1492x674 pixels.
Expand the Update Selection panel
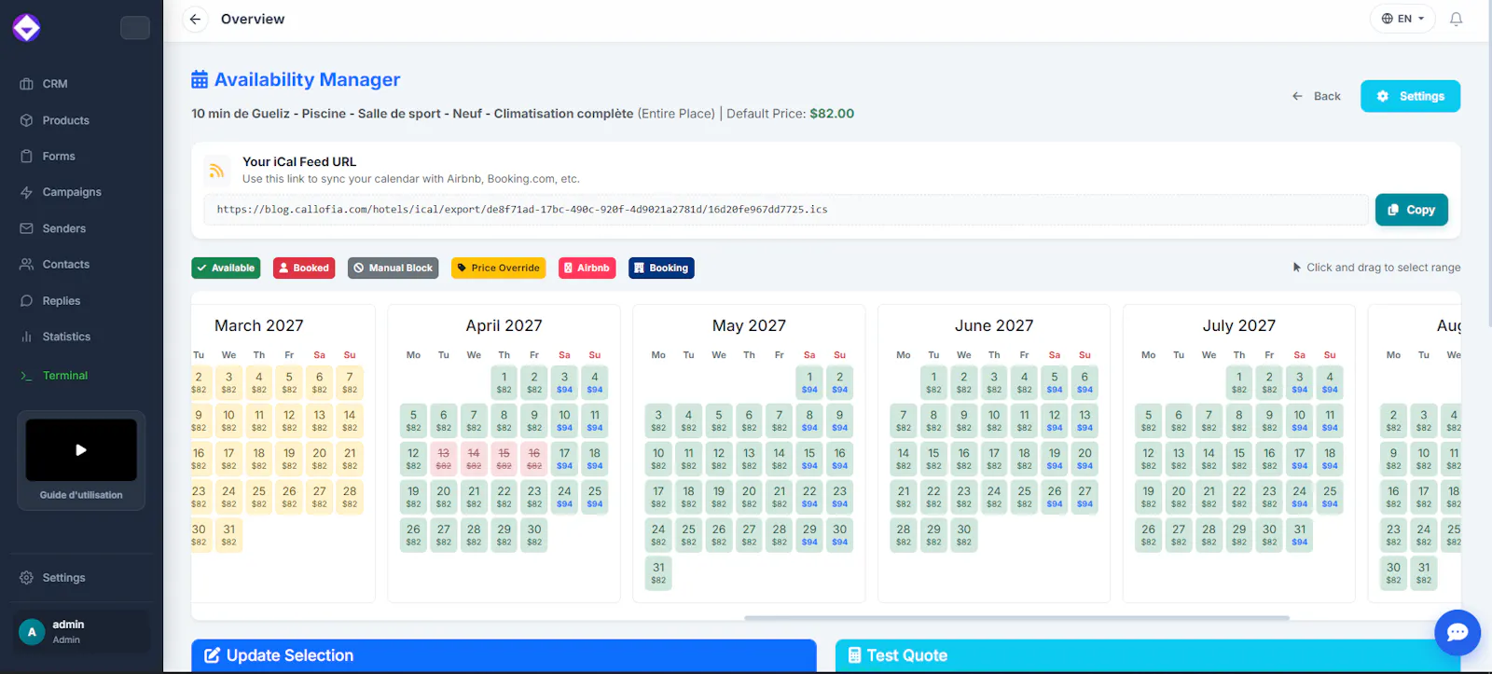[504, 655]
